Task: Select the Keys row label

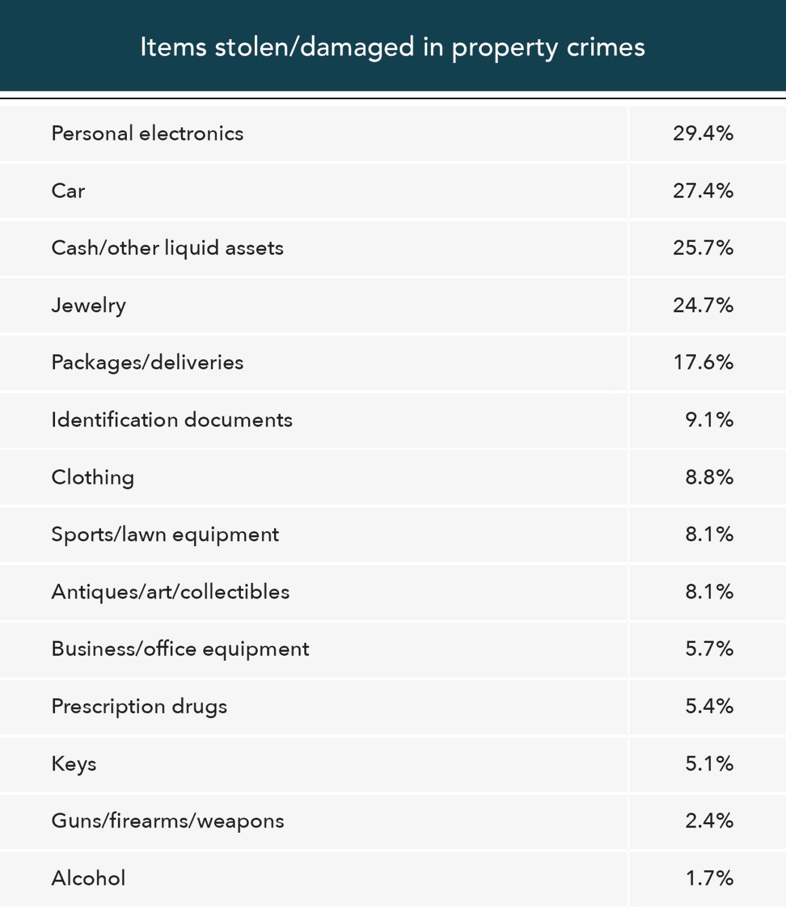Action: click(x=74, y=764)
